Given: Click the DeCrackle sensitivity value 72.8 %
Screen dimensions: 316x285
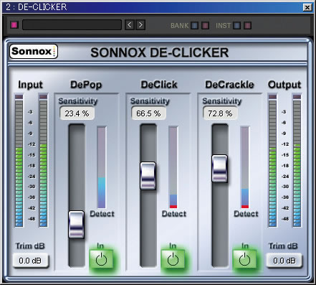Looking at the screenshot, I should point(220,113).
